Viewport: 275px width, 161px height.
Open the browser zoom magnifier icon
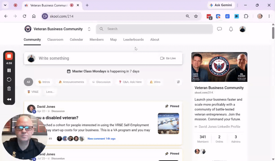point(188,16)
